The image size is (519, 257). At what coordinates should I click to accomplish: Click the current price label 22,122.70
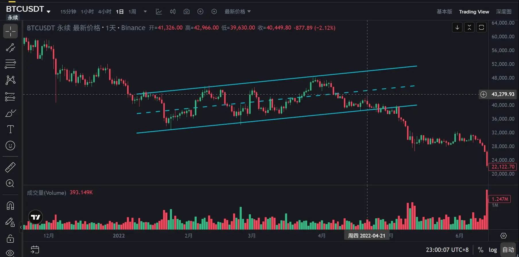(503, 167)
